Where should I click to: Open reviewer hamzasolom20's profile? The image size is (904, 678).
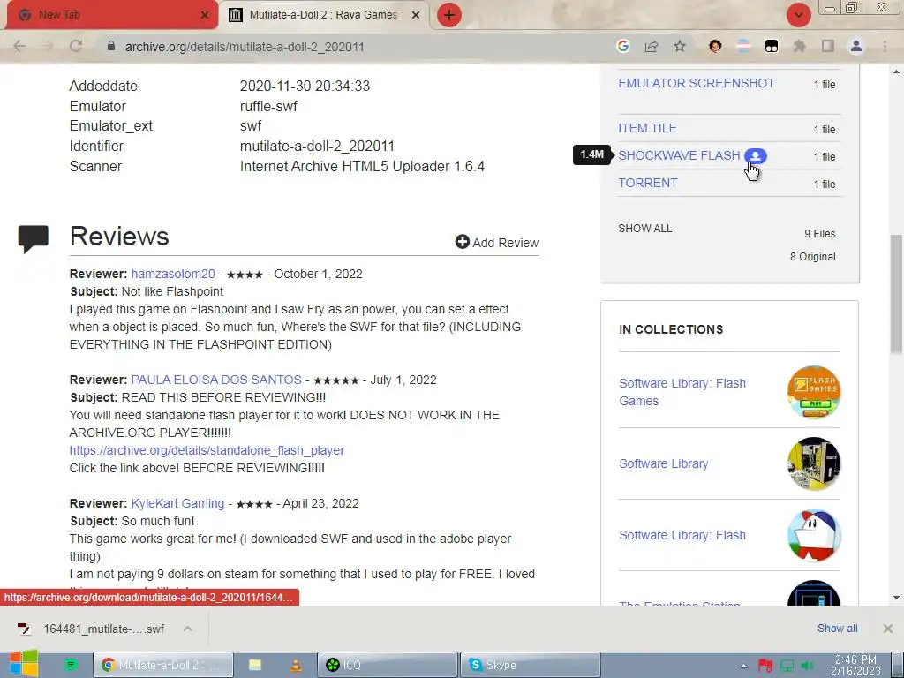[x=173, y=274]
